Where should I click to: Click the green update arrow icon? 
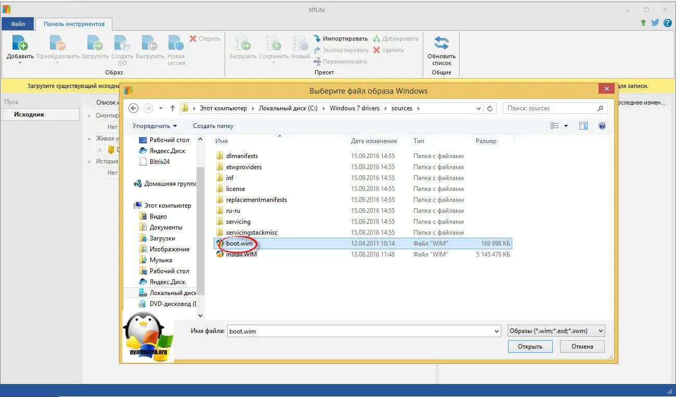coord(643,23)
